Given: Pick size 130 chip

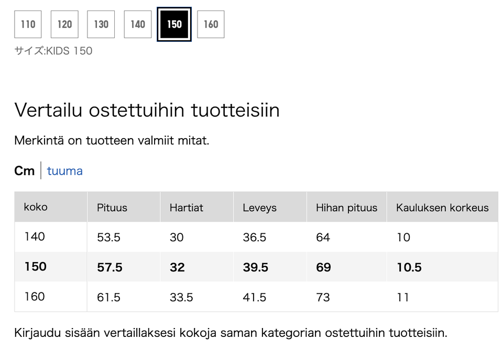Looking at the screenshot, I should 101,24.
